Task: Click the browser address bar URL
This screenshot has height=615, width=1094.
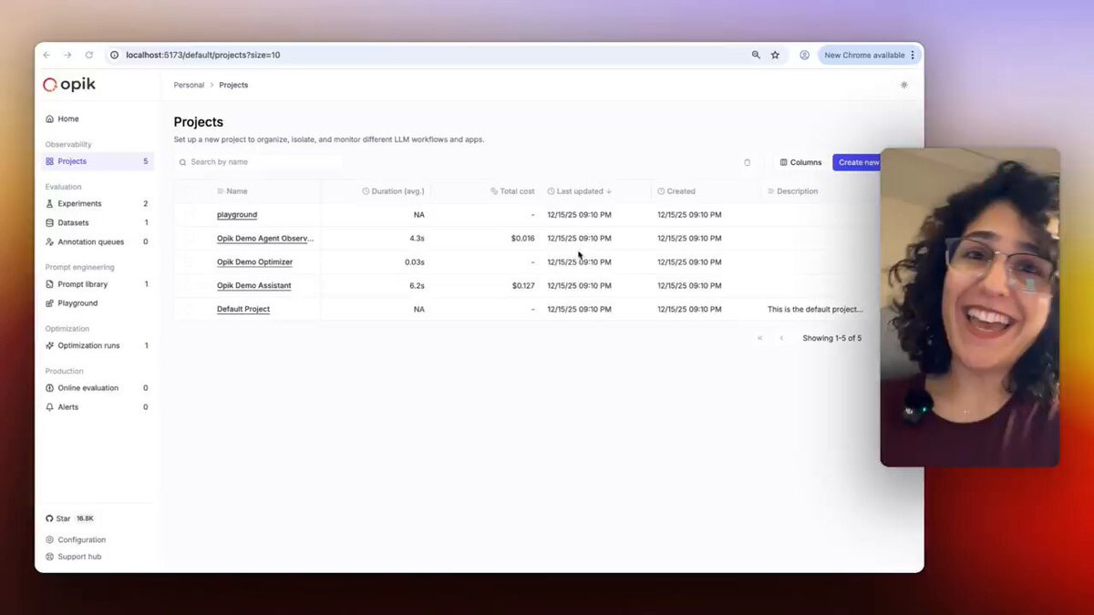Action: click(x=203, y=55)
